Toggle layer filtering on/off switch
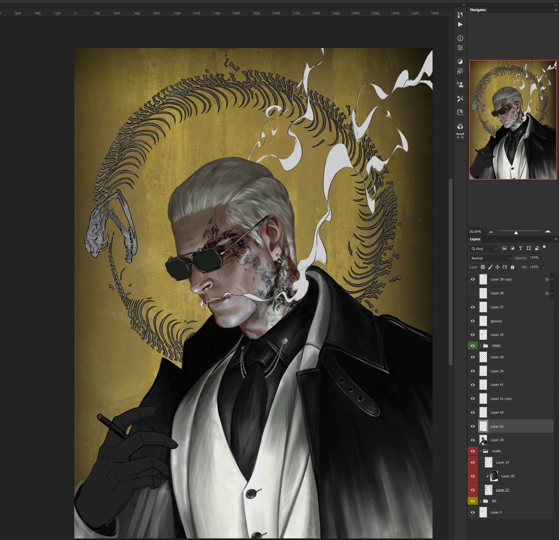The width and height of the screenshot is (559, 540). click(544, 248)
